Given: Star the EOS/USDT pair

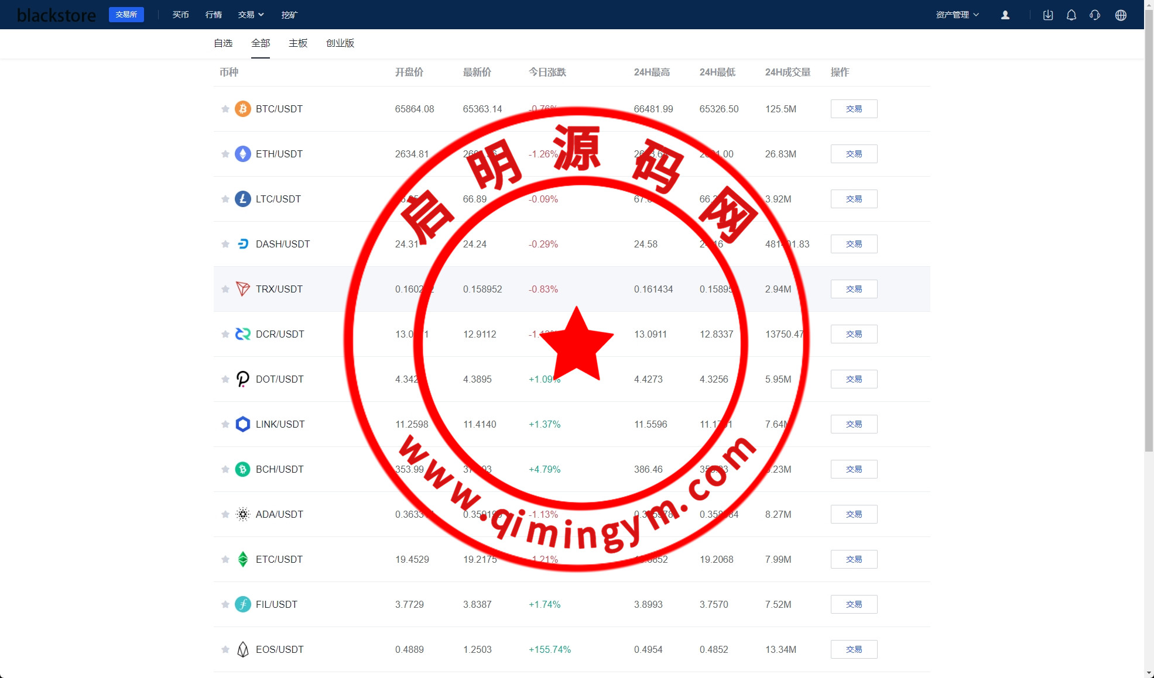Looking at the screenshot, I should click(225, 649).
